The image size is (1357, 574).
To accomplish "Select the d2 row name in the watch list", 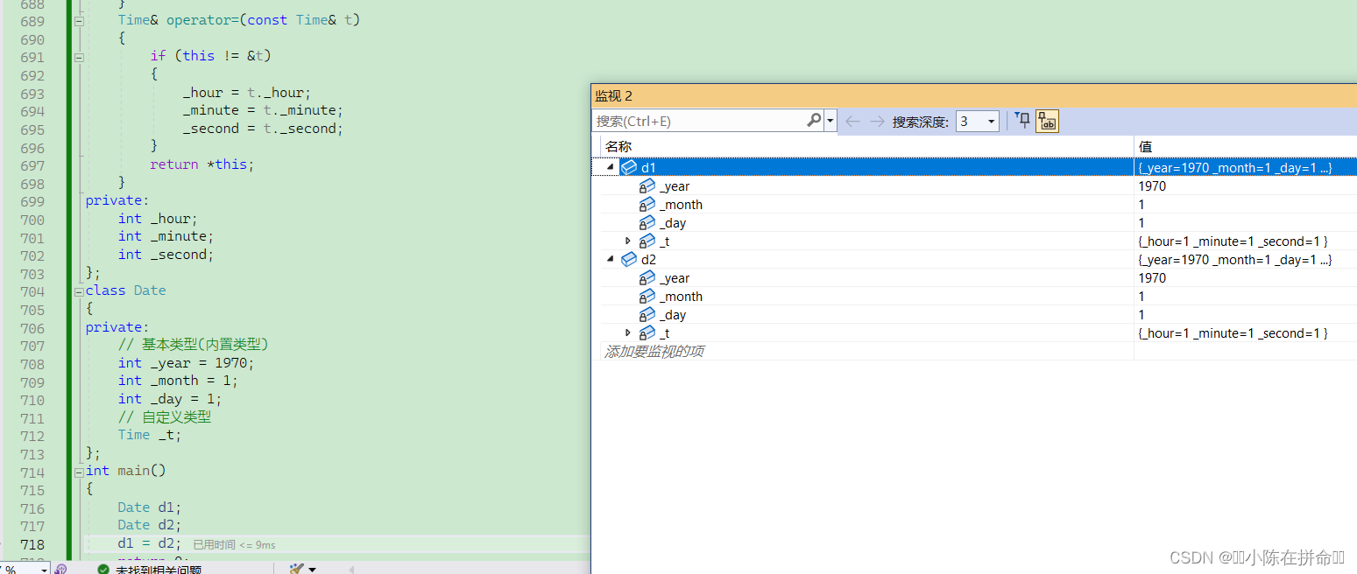I will click(648, 259).
